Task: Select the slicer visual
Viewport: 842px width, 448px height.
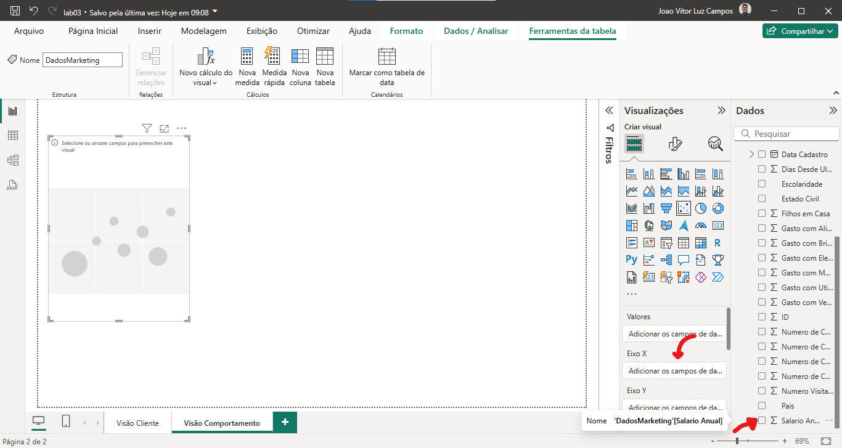Action: point(666,243)
